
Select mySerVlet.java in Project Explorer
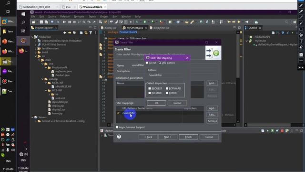click(x=63, y=71)
